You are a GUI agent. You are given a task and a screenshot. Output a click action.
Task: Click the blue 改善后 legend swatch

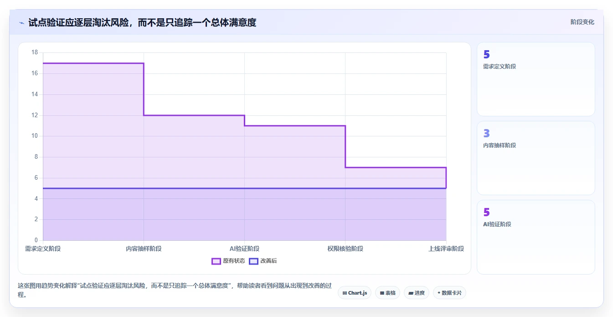253,261
